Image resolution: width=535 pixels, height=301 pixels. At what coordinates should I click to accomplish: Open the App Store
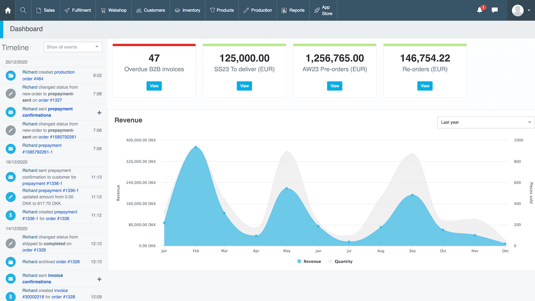(323, 10)
